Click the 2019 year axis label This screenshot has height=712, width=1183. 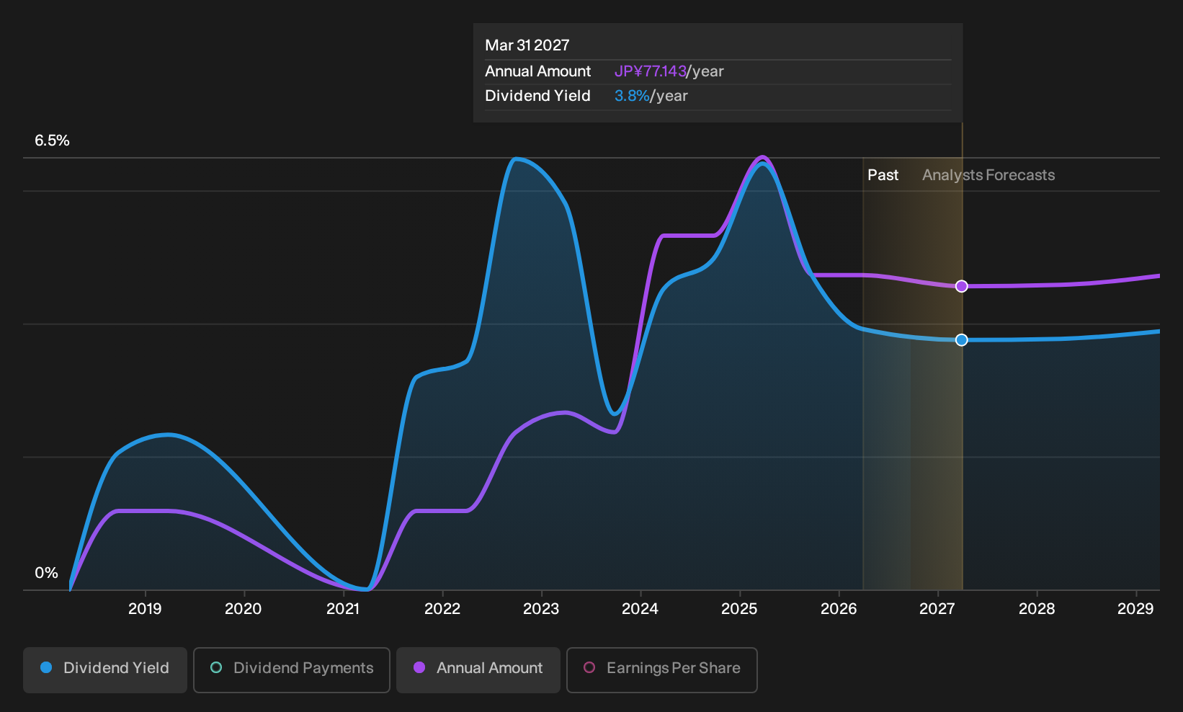click(x=145, y=609)
